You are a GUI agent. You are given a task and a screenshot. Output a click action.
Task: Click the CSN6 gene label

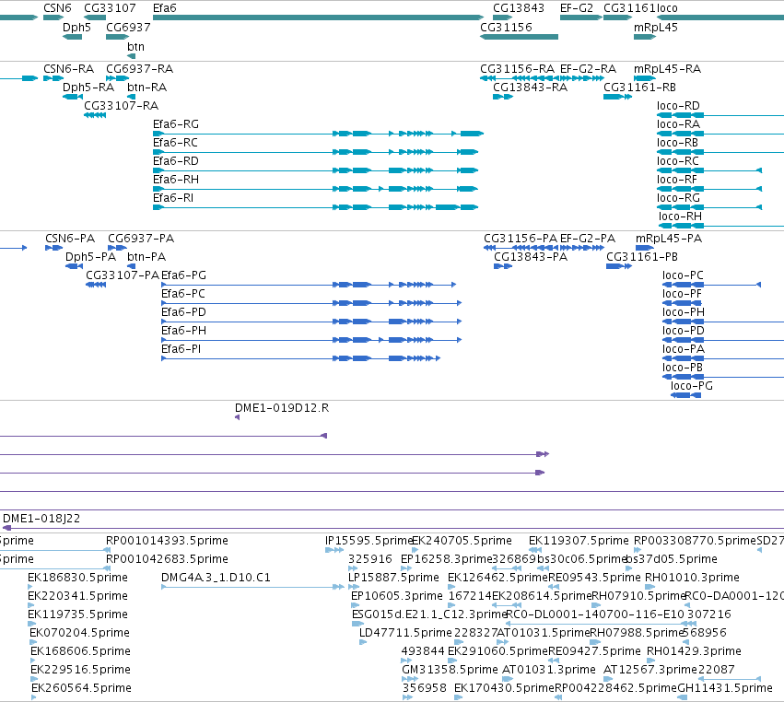(x=57, y=8)
